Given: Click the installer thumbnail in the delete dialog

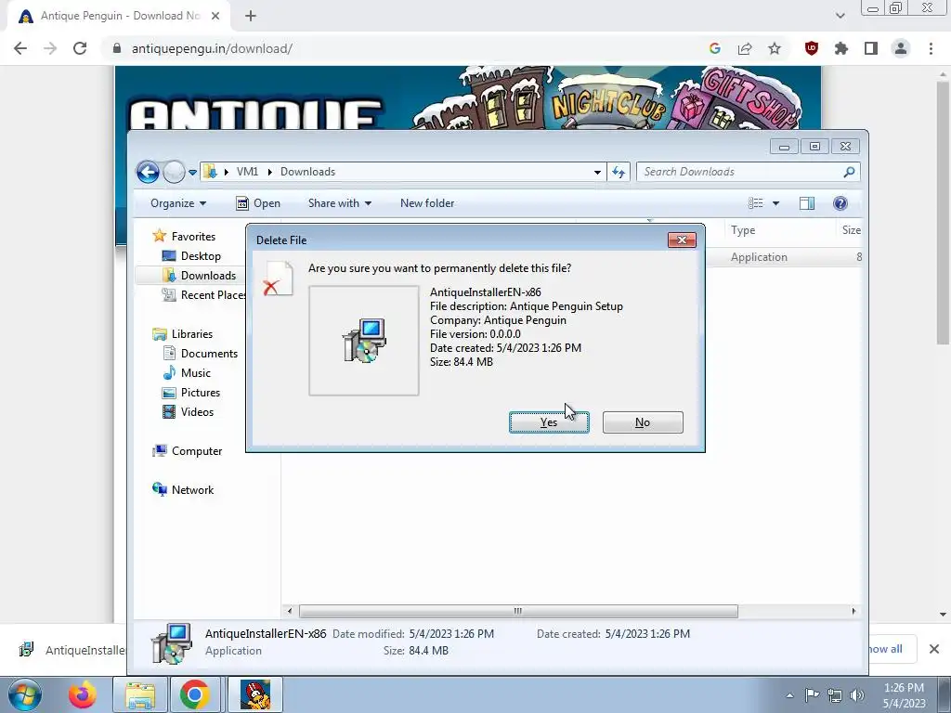Looking at the screenshot, I should click(364, 341).
